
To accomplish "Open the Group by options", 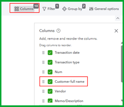I will [72, 9].
